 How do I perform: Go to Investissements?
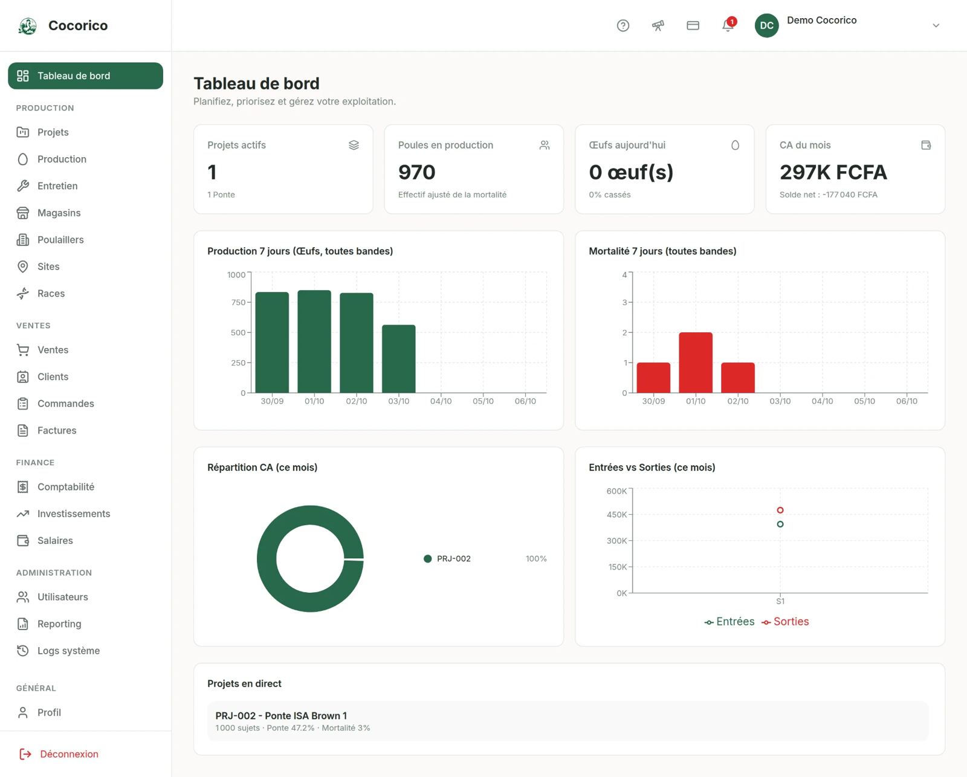point(85,514)
